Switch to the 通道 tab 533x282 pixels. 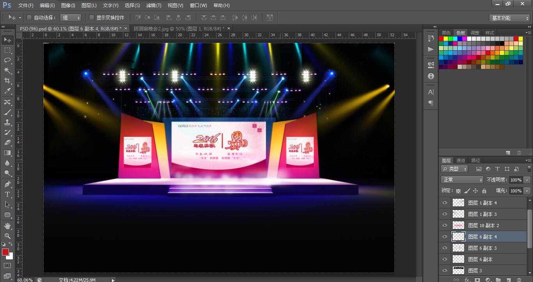(x=461, y=160)
